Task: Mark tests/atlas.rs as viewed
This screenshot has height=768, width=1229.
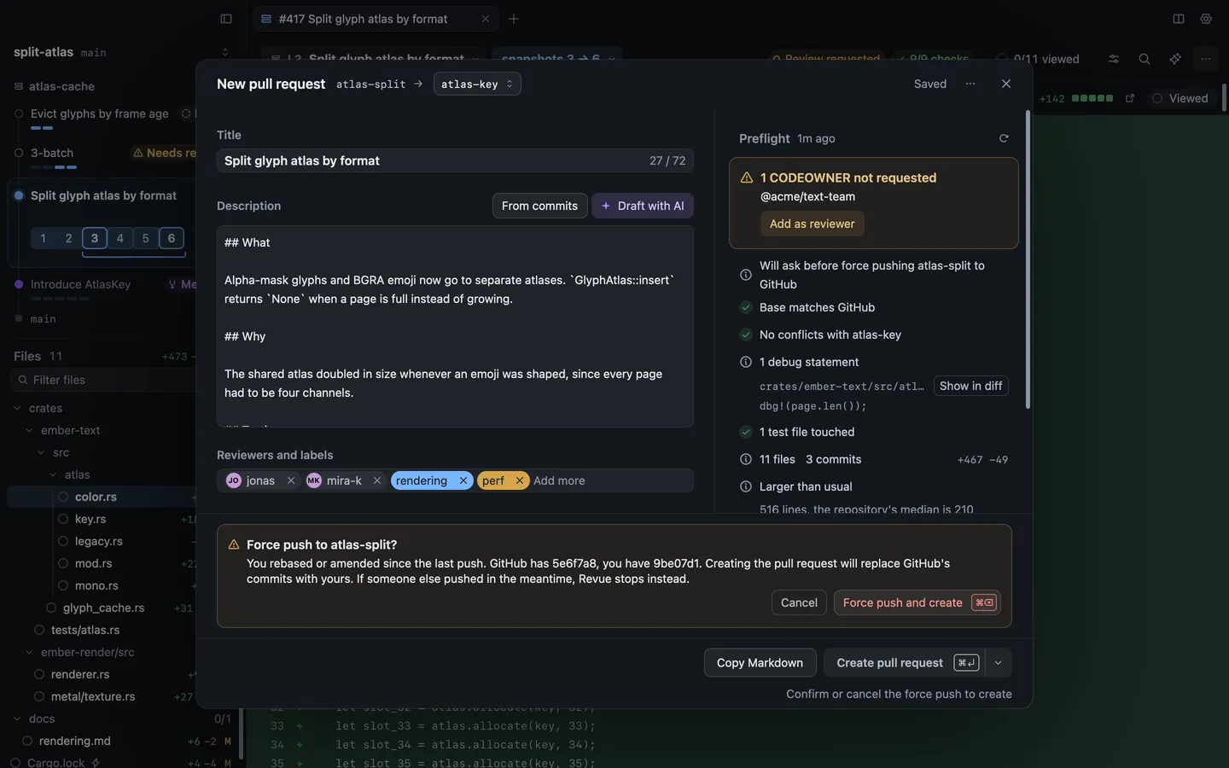Action: point(39,630)
